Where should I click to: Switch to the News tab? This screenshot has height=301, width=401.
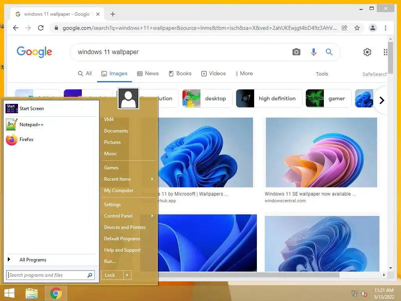point(148,73)
